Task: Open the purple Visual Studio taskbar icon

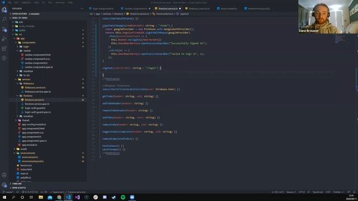Action: (x=77, y=197)
